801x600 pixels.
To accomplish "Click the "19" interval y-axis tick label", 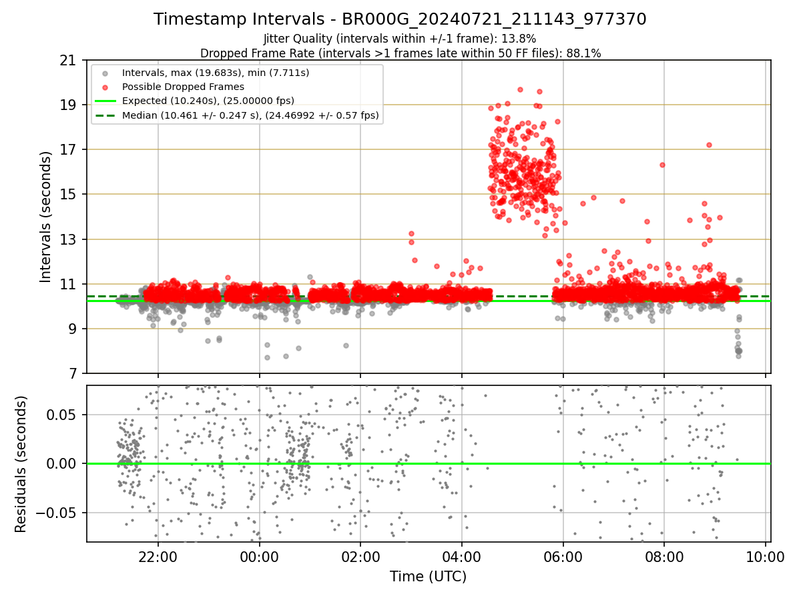I will [x=67, y=105].
